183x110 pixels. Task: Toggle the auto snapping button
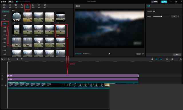point(161,59)
